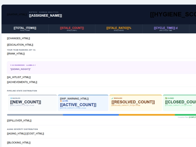Click the [[HYGIENE_SCO... header text

173,15
